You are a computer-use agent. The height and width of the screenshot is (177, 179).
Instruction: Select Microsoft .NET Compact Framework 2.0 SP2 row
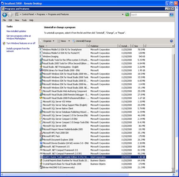(92, 153)
